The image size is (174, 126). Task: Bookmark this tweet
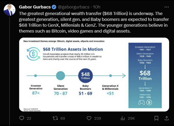[x=156, y=118]
